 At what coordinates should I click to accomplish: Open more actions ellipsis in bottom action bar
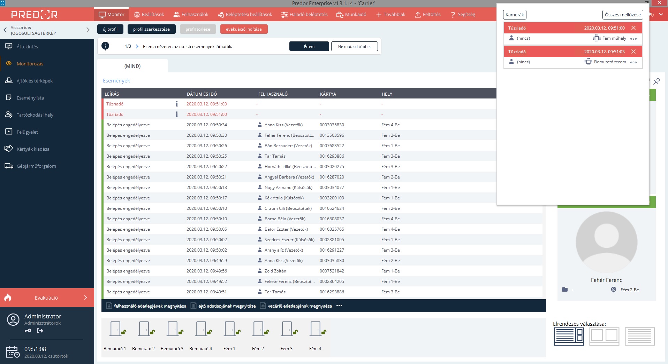pyautogui.click(x=339, y=306)
